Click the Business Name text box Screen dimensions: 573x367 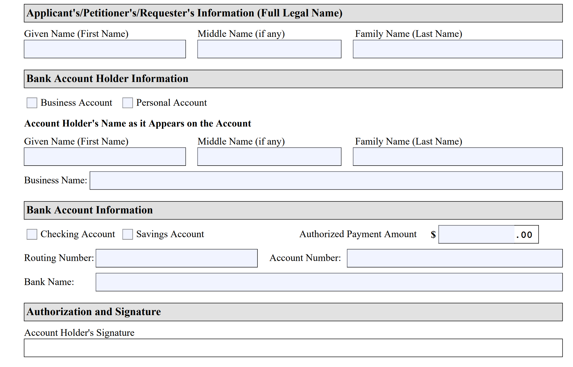click(326, 181)
